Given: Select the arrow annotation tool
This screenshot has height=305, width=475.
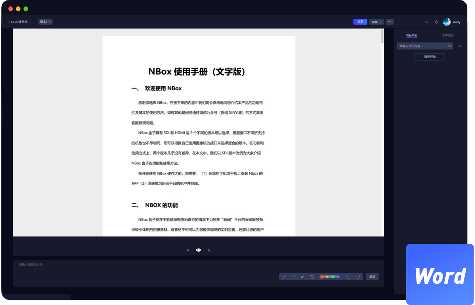Looking at the screenshot, I should [x=303, y=277].
